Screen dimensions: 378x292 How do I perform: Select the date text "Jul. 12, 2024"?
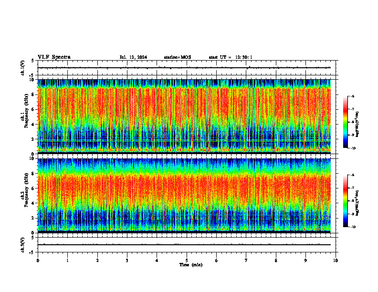133,57
